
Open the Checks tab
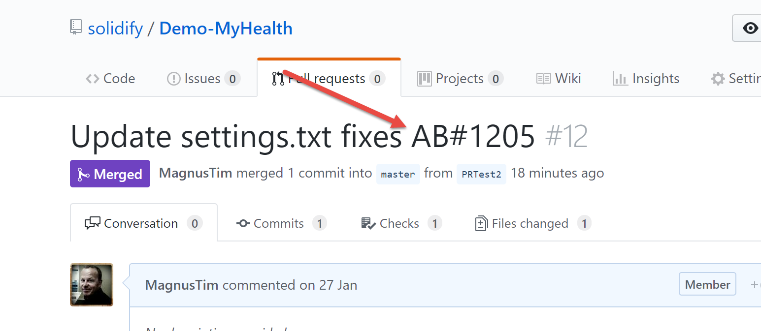[401, 223]
